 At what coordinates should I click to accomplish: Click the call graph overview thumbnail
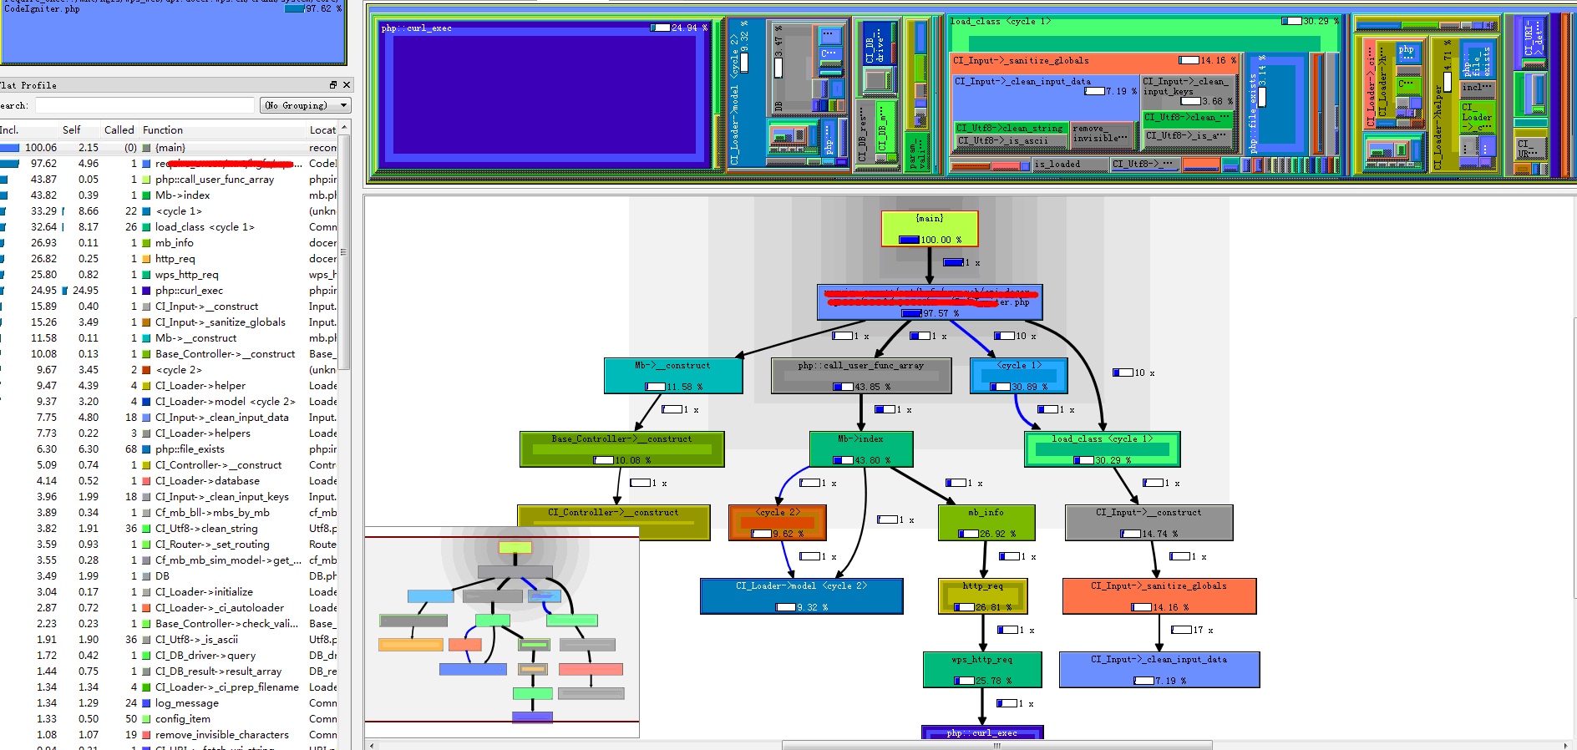(502, 631)
